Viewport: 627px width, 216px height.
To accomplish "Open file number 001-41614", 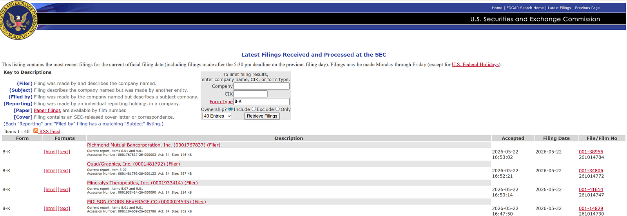I will [591, 189].
